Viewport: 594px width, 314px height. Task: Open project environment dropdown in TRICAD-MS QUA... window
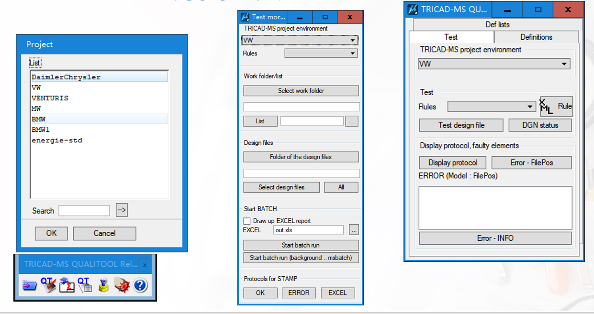(494, 64)
